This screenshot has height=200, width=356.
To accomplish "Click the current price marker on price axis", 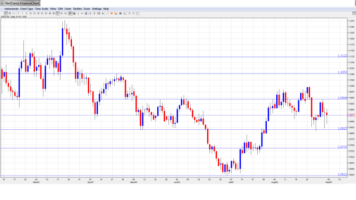I will pos(351,115).
